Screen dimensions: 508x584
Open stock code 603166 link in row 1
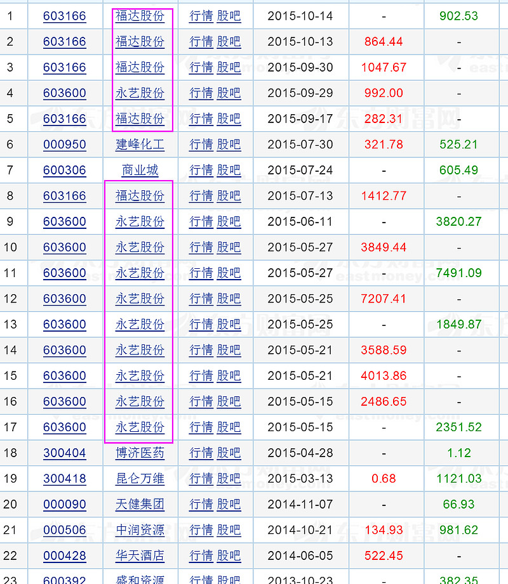point(64,16)
